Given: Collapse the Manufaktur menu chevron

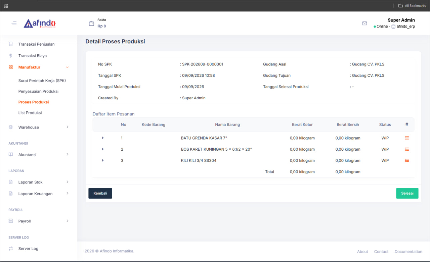Looking at the screenshot, I should 67,67.
